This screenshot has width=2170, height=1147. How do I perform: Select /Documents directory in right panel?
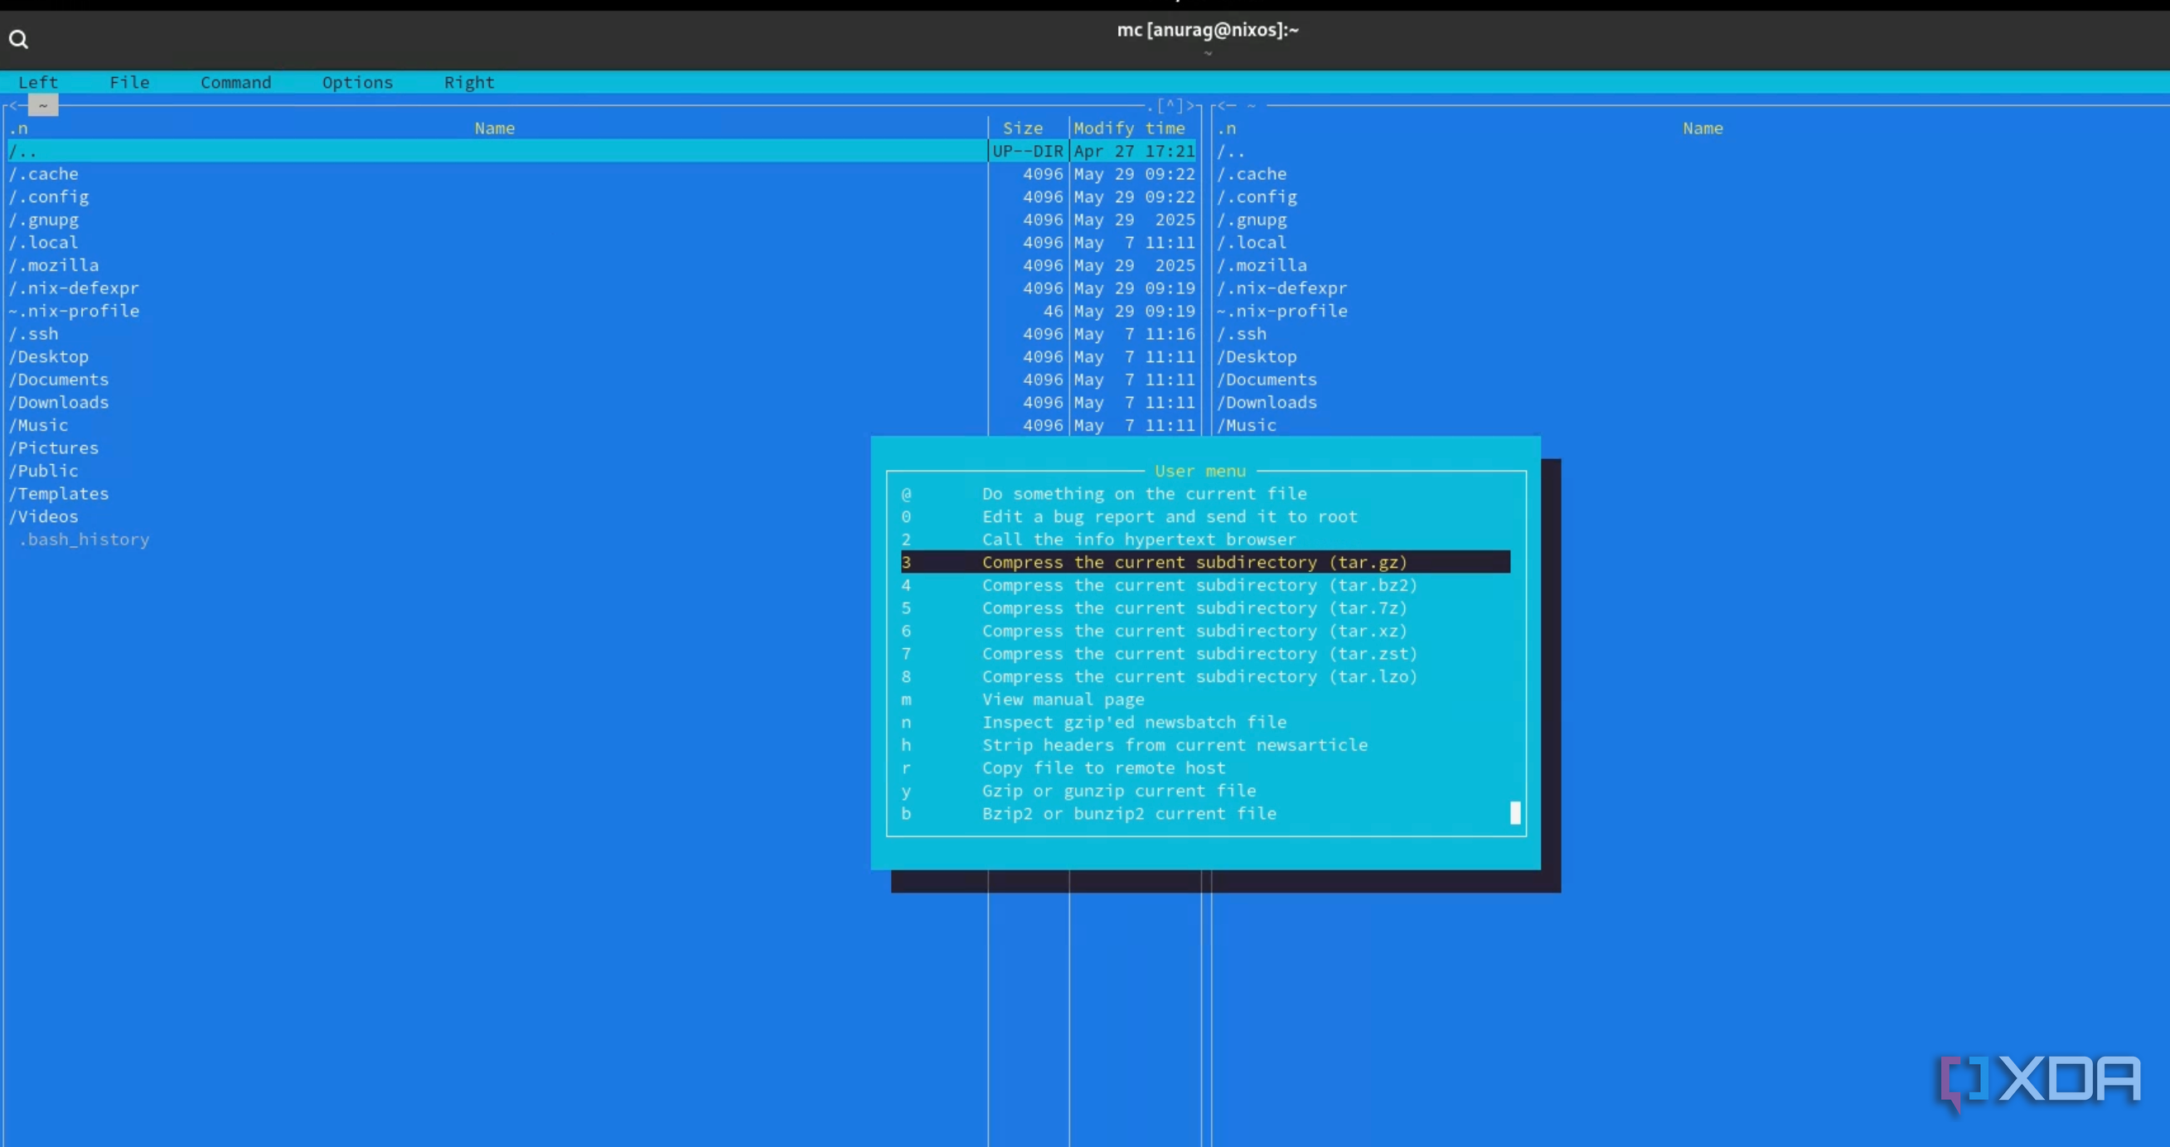pos(1267,379)
